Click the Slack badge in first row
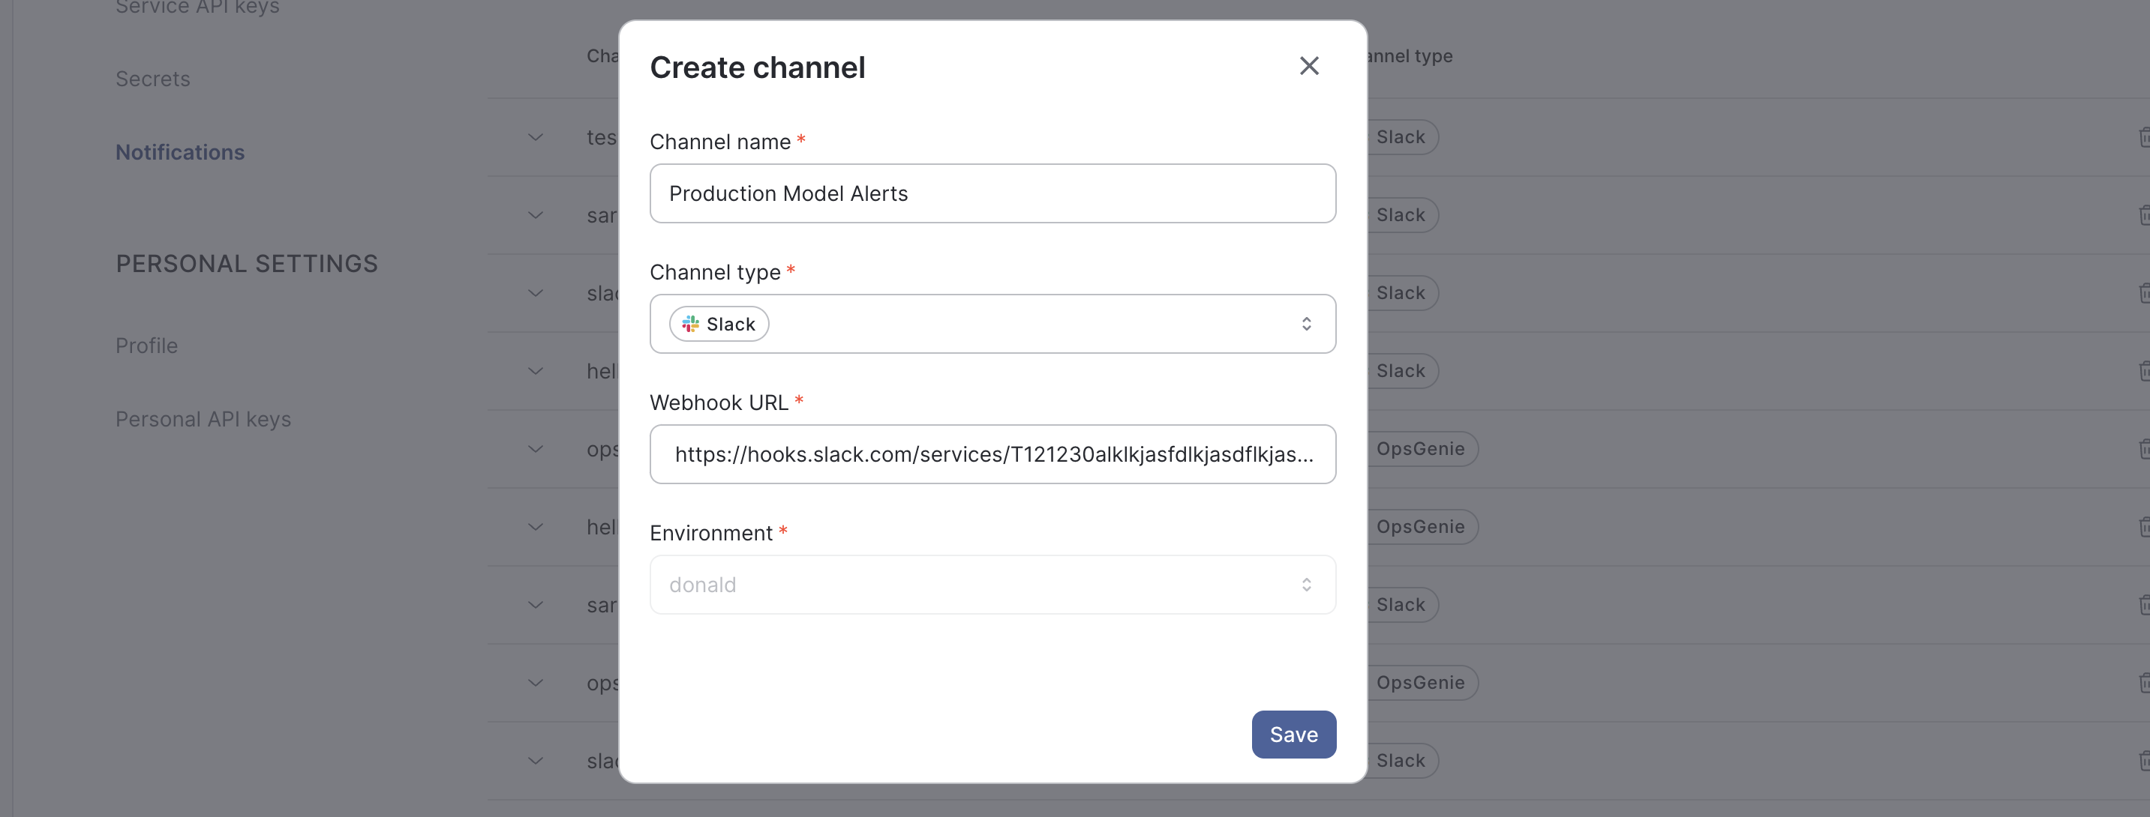Image resolution: width=2150 pixels, height=817 pixels. (x=1401, y=138)
